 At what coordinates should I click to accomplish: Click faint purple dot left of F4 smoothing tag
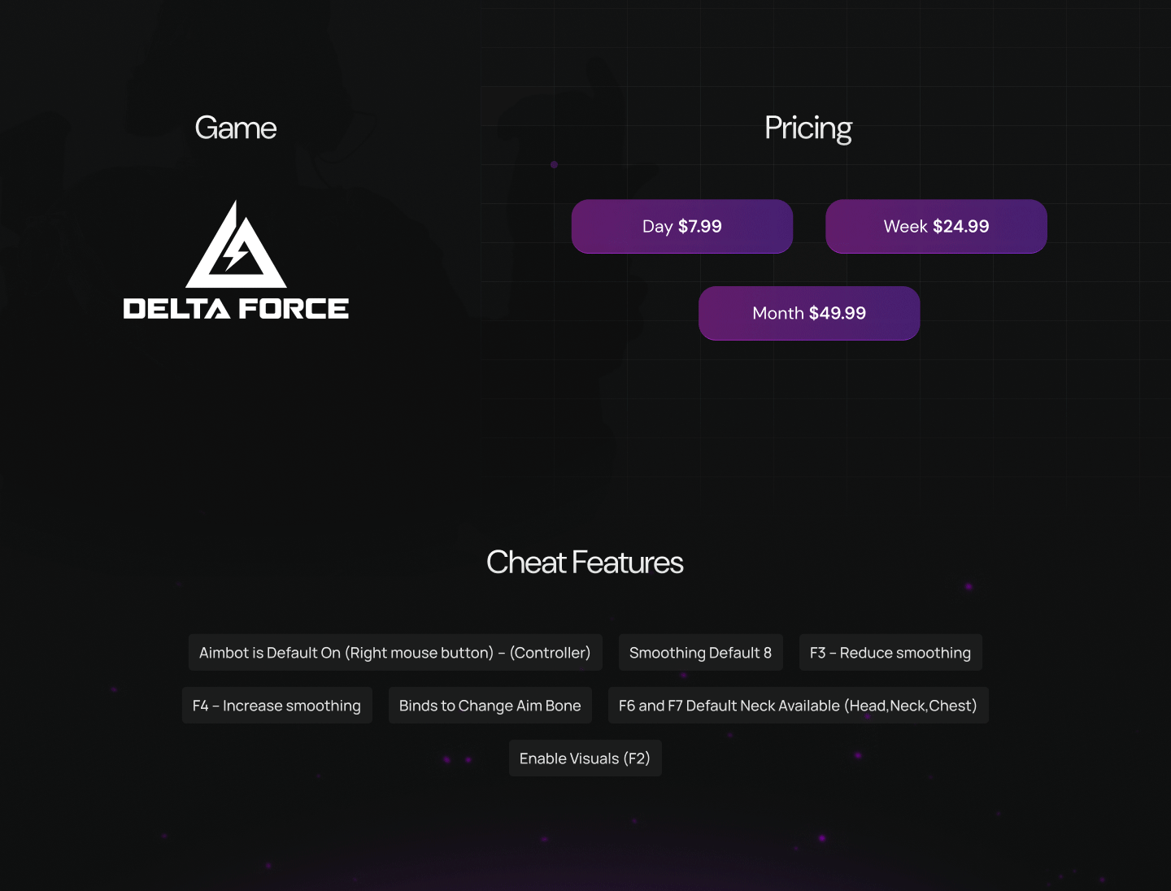click(x=114, y=689)
